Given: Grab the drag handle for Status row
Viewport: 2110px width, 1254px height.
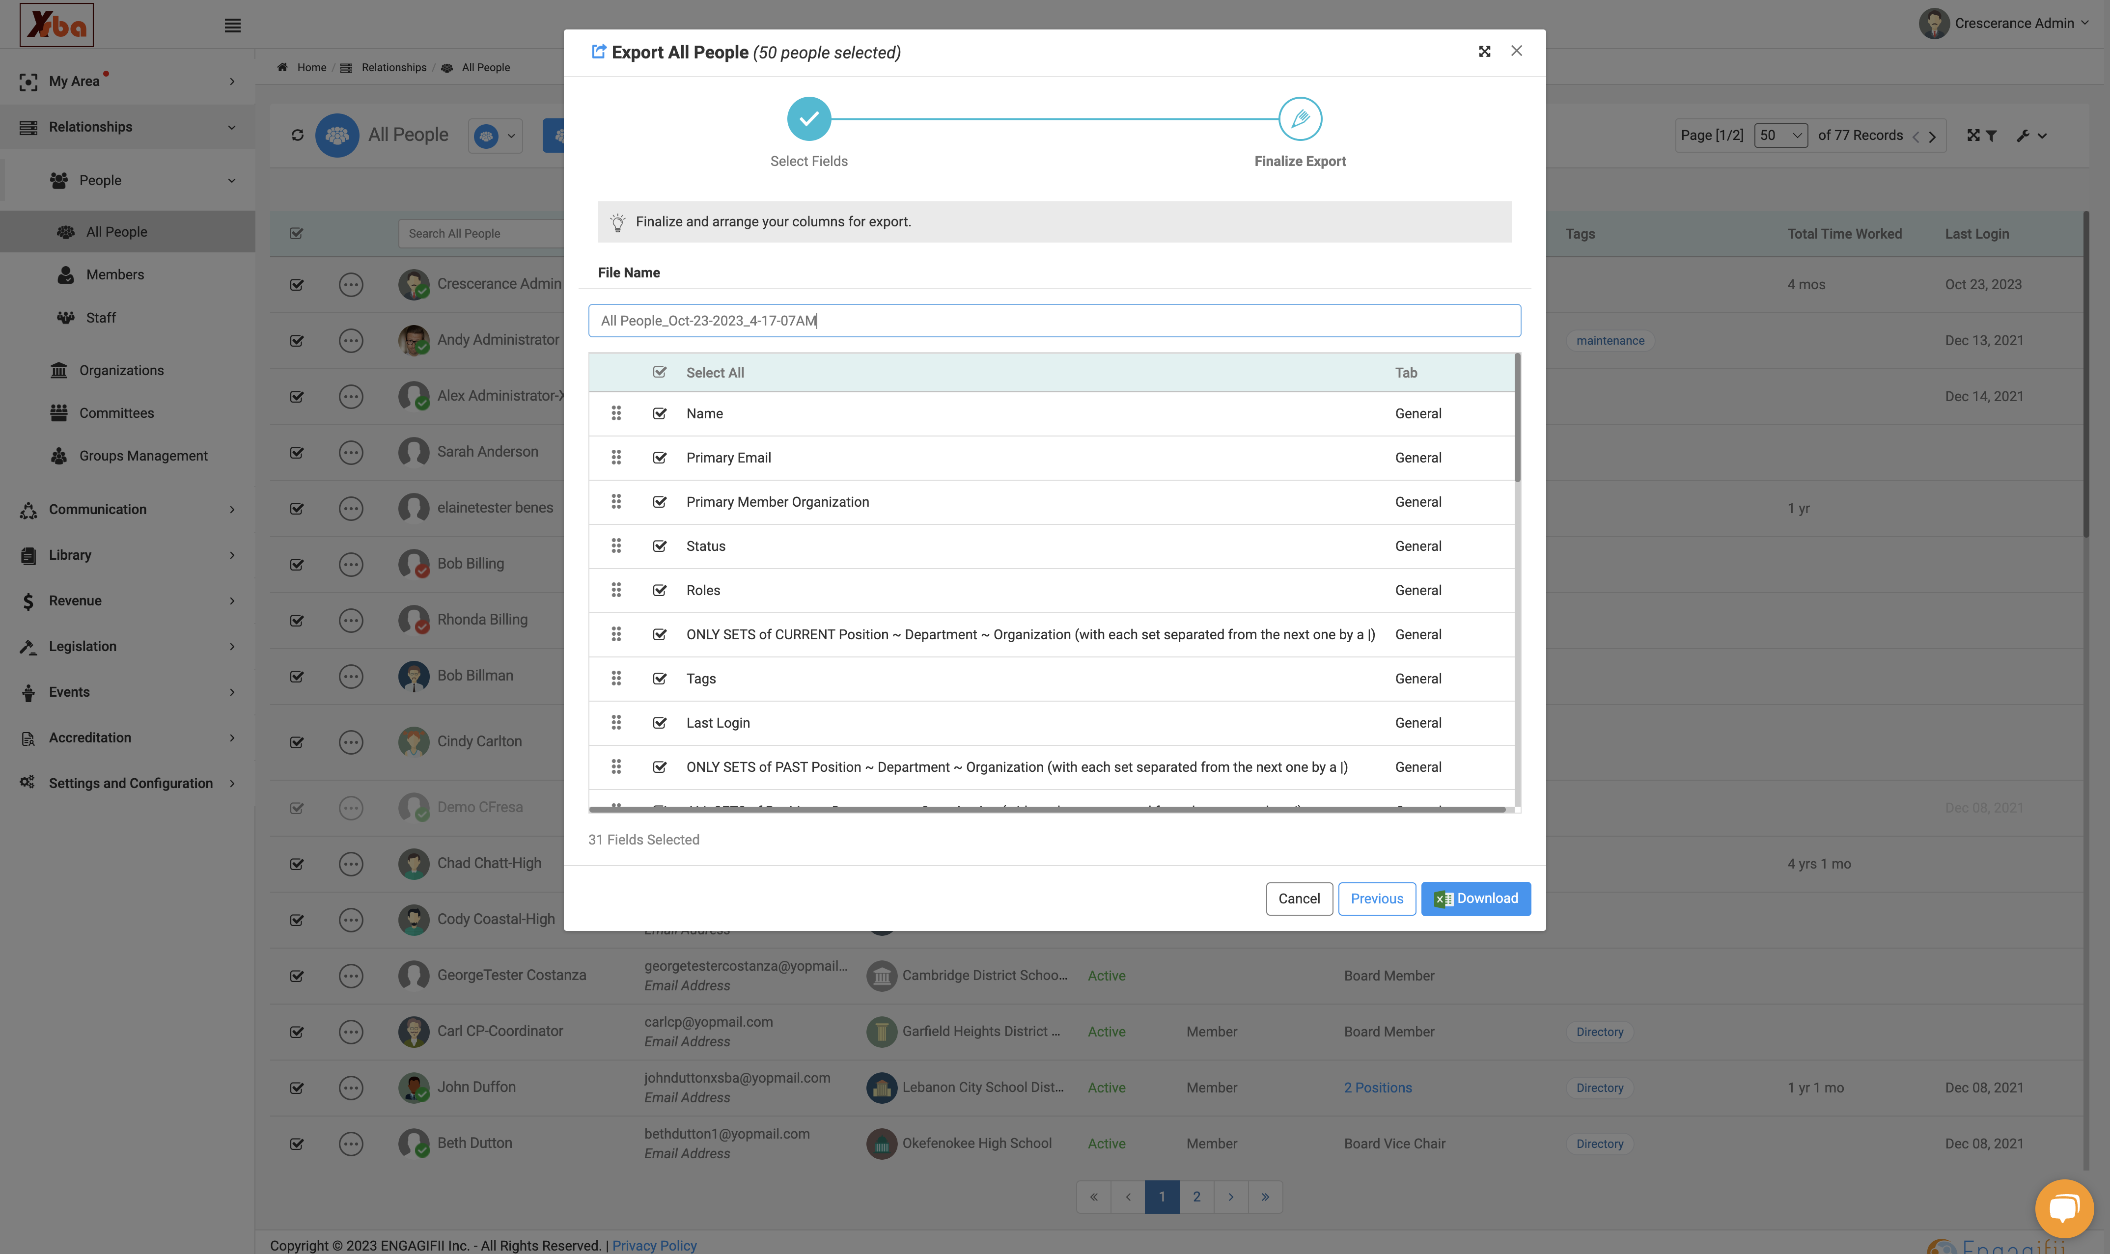Looking at the screenshot, I should pyautogui.click(x=616, y=546).
